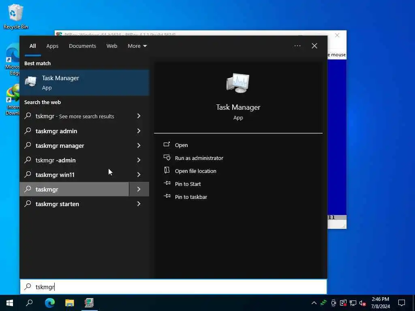Image resolution: width=415 pixels, height=311 pixels.
Task: Choose Open in Task Manager actions
Action: point(181,145)
